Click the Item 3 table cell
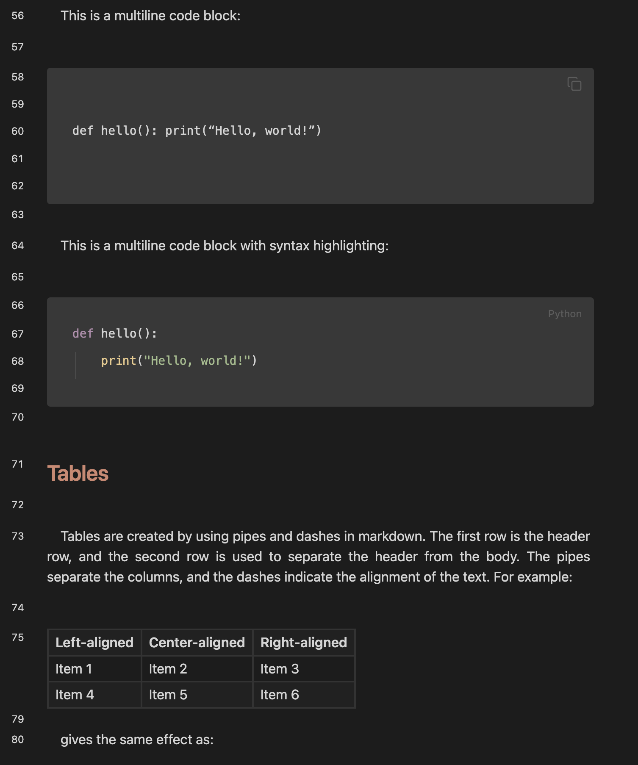Screen dimensions: 638x765 point(304,669)
